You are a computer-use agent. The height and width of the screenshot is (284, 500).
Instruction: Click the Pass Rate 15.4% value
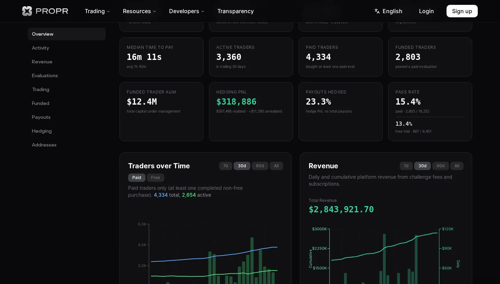tap(408, 102)
